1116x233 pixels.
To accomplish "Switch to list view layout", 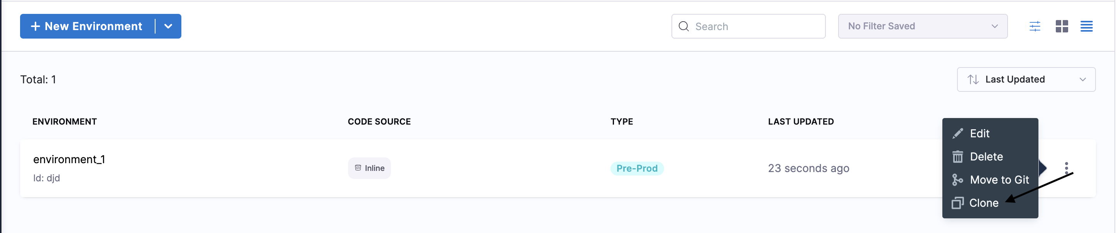I will tap(1086, 26).
